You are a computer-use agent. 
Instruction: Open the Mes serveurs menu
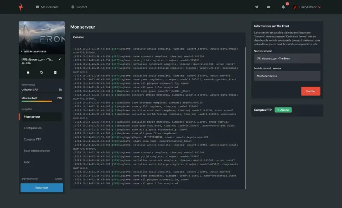coord(47,7)
